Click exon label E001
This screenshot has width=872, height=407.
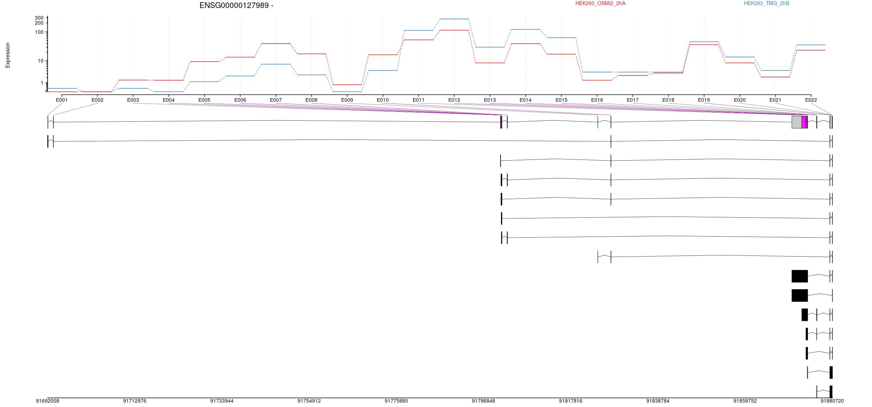(x=62, y=100)
